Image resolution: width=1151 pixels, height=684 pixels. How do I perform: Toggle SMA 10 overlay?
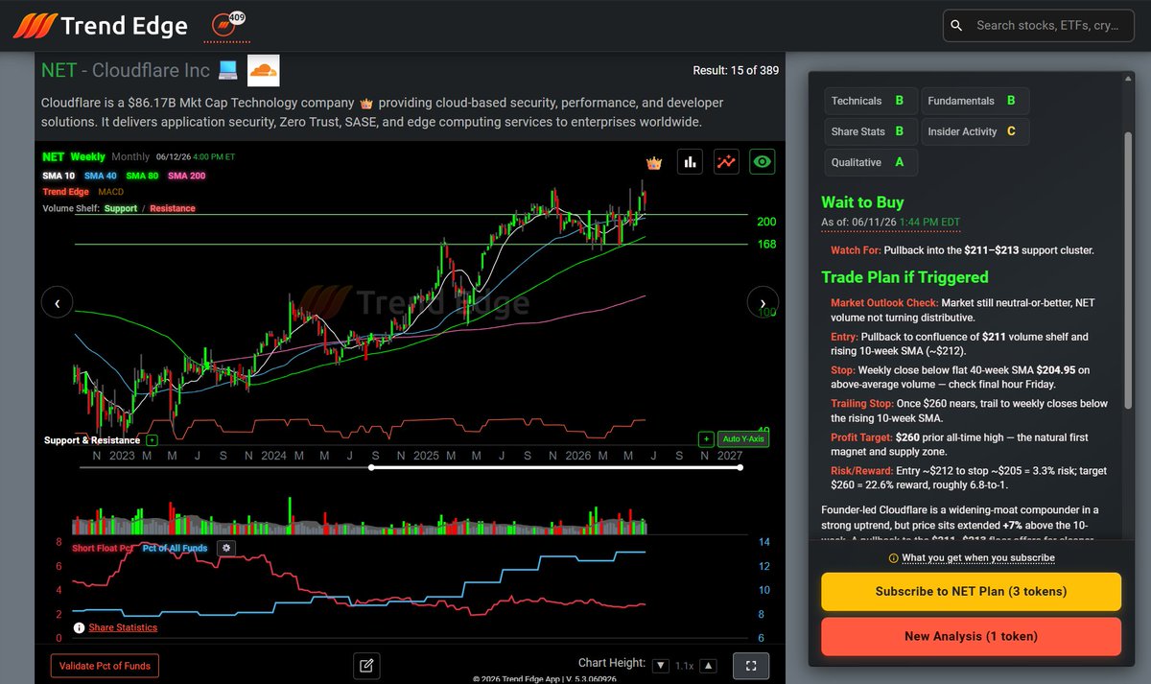coord(59,176)
